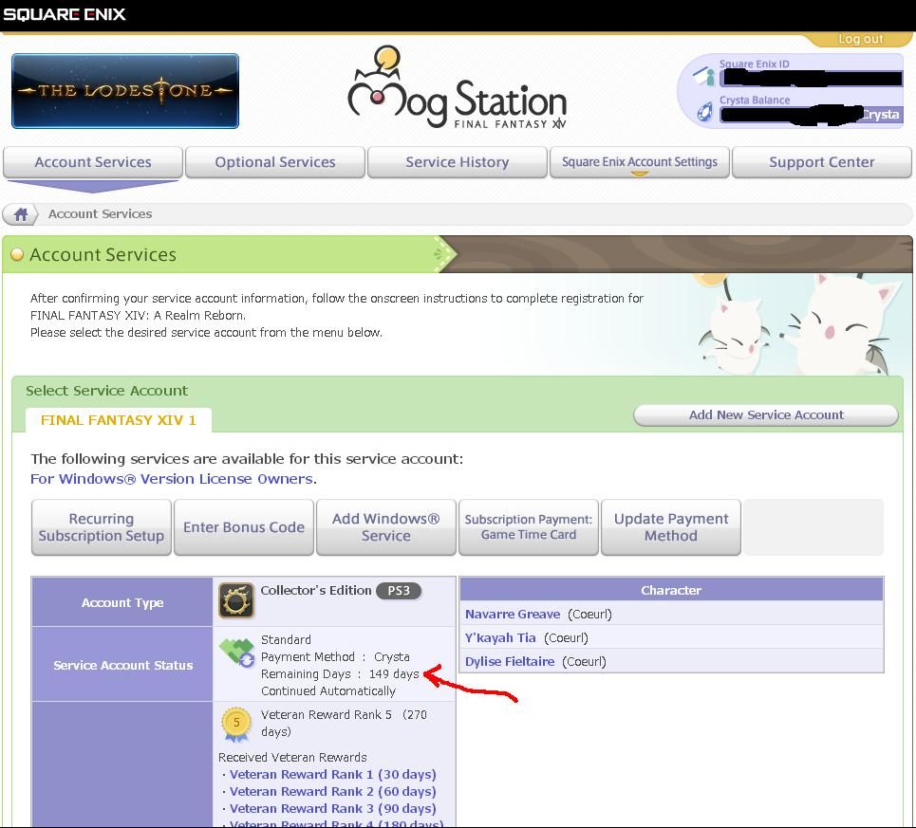
Task: Open character Y'kayah Tia
Action: click(x=500, y=637)
